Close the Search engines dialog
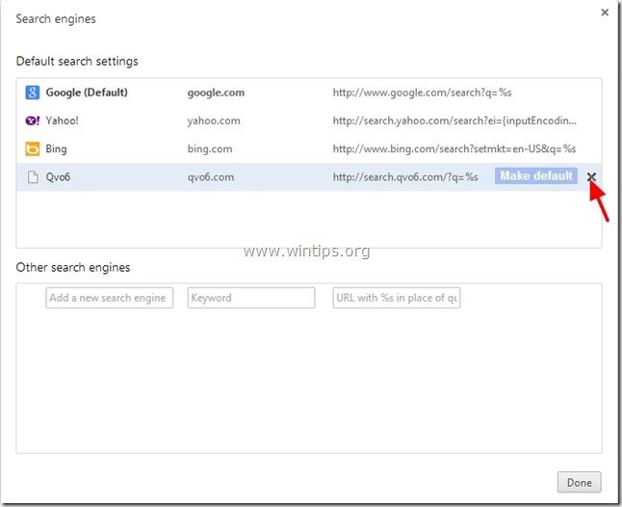The height and width of the screenshot is (507, 622). 605,13
